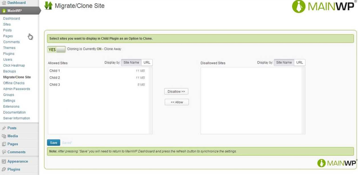The image size is (358, 175).
Task: Click the Allowed Sites list scrollbar
Action: tap(151, 100)
